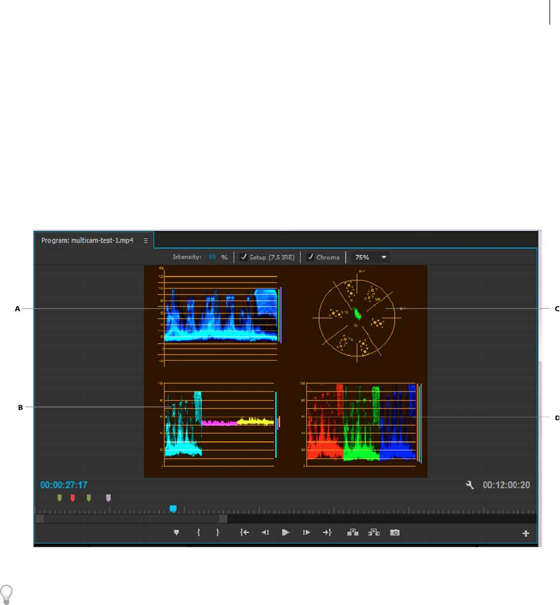Click the vectorscope display

(357, 318)
